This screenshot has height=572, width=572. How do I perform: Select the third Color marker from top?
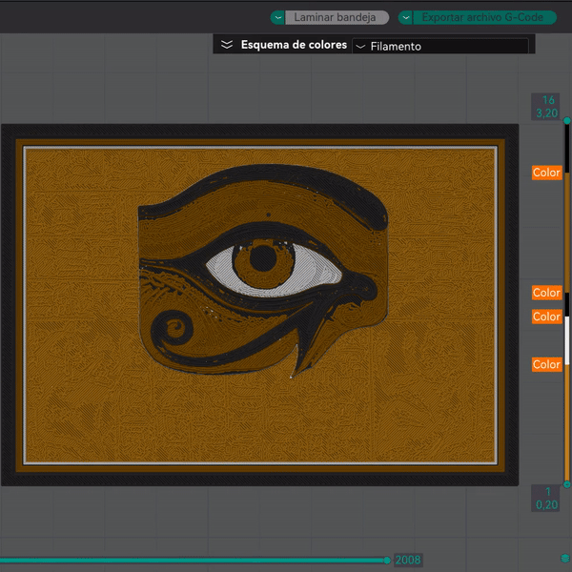click(546, 317)
